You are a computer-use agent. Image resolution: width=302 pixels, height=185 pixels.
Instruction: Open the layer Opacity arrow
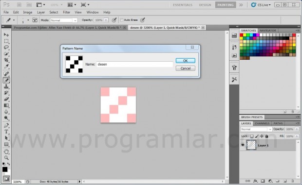click(x=297, y=129)
